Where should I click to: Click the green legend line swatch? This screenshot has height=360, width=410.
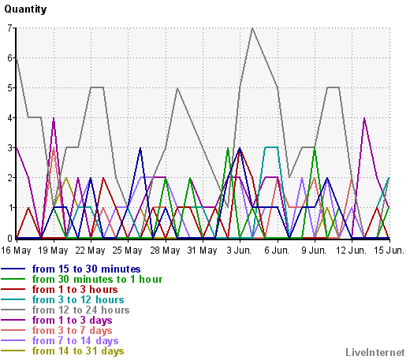(x=13, y=279)
